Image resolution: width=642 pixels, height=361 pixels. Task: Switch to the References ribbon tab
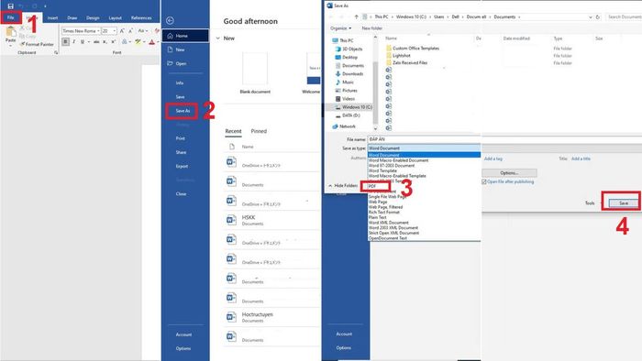[141, 18]
